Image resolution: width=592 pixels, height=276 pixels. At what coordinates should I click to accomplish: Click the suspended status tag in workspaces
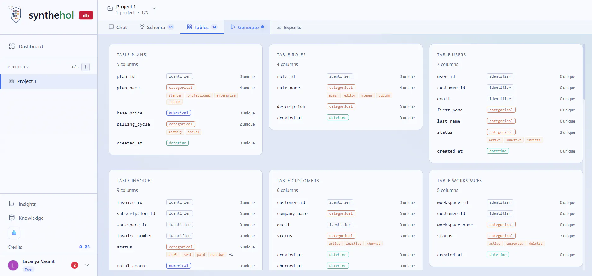pyautogui.click(x=515, y=244)
